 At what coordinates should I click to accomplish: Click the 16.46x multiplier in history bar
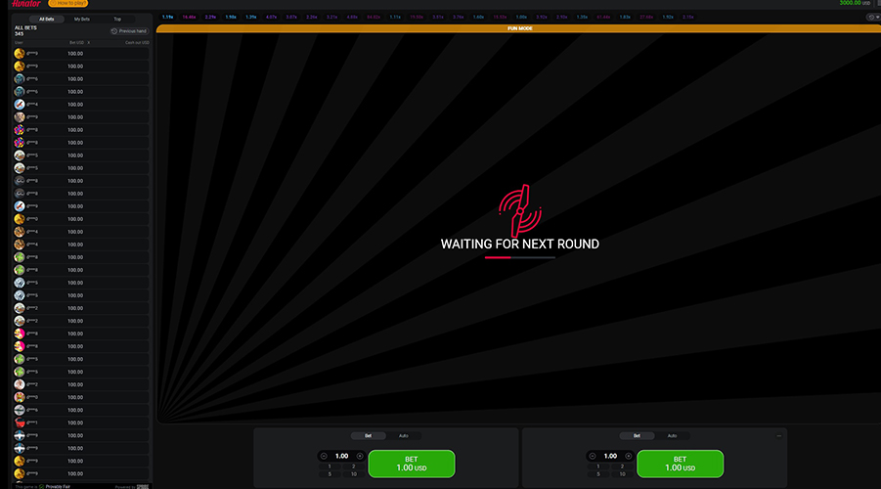[x=189, y=17]
